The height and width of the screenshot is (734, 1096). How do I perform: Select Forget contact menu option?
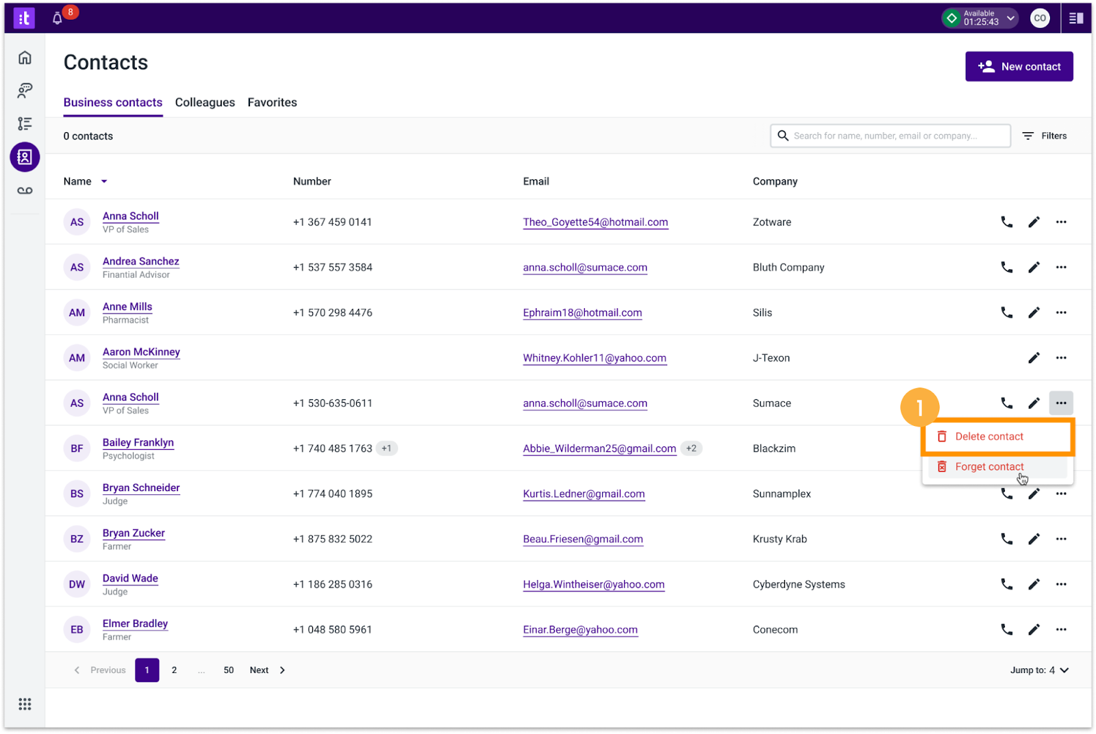(997, 467)
